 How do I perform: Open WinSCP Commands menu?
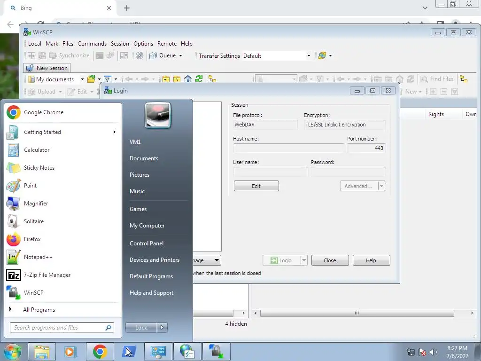[x=92, y=44]
